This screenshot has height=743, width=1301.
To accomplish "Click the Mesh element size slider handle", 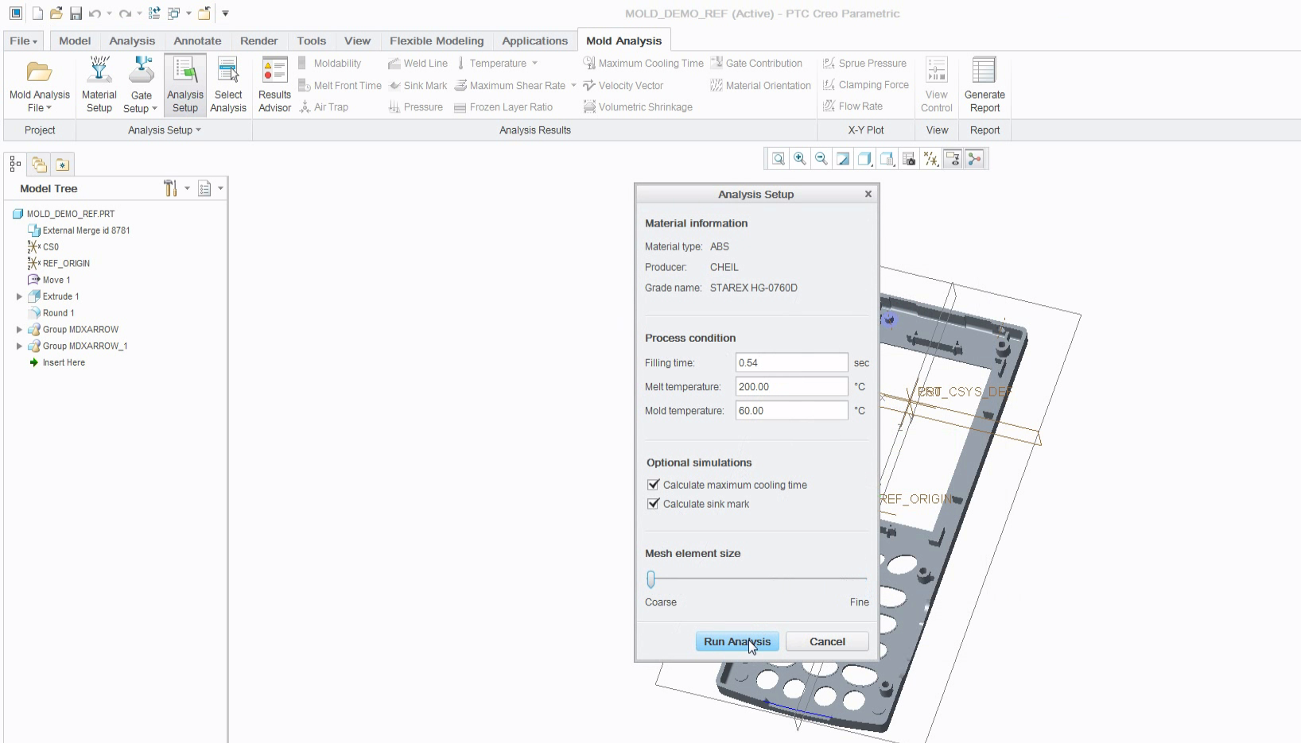I will pyautogui.click(x=651, y=579).
